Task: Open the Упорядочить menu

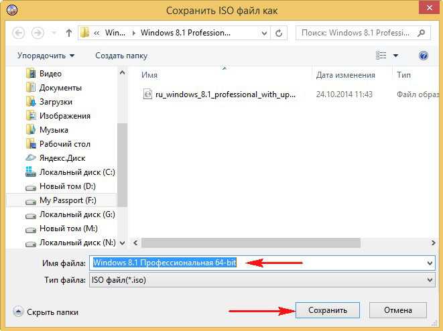Action: [46, 56]
